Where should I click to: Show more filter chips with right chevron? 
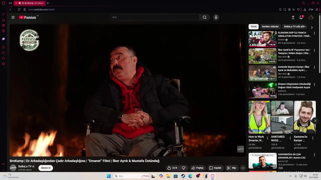click(312, 27)
